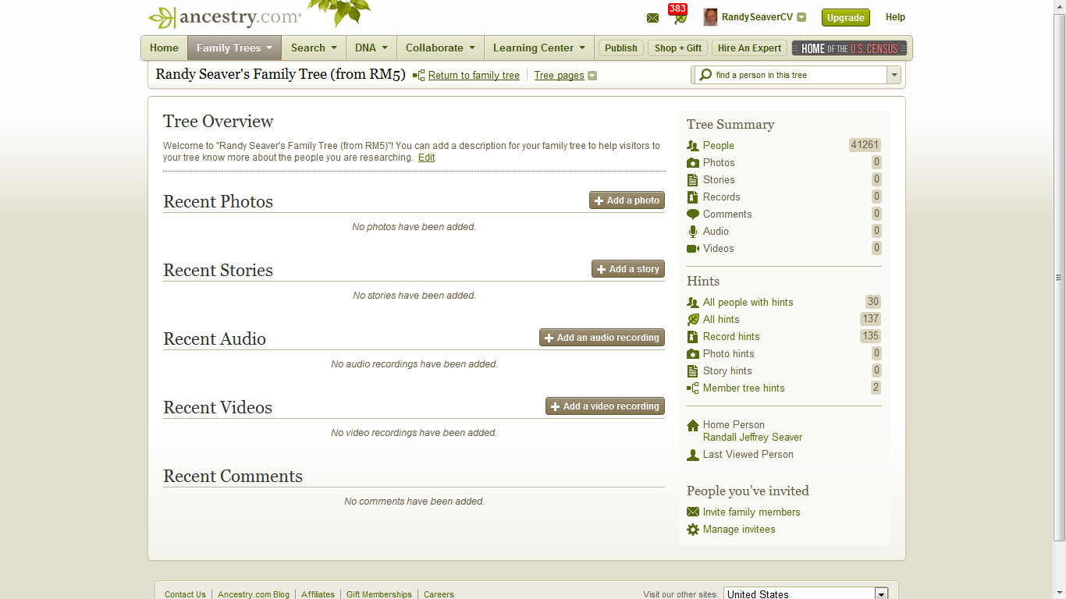Click the magnifier icon in the person search box

tap(705, 75)
